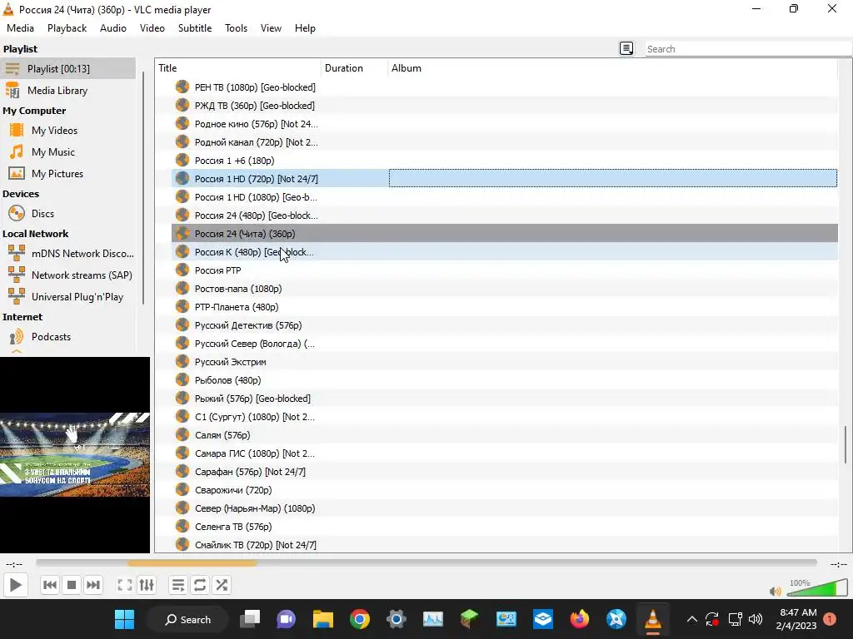This screenshot has width=853, height=639.
Task: Show extended settings equalizer icon
Action: click(147, 585)
